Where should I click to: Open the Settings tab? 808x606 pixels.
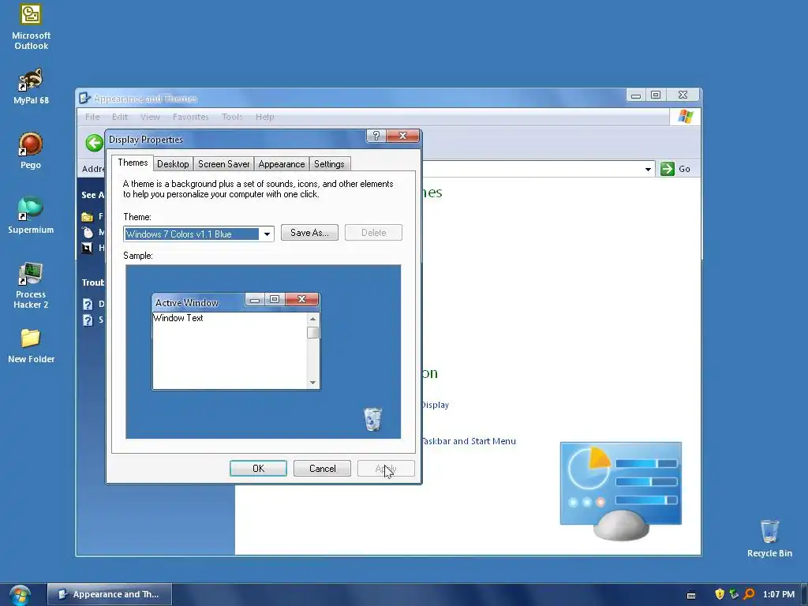pyautogui.click(x=329, y=164)
